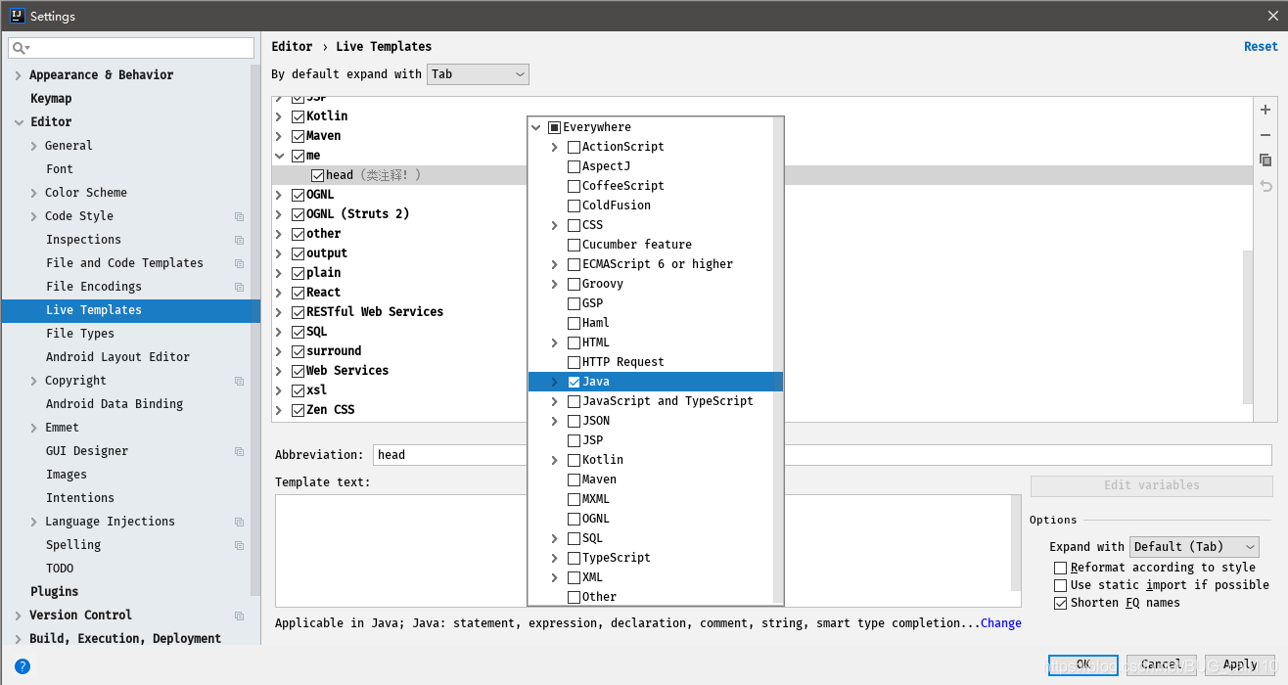
Task: Click the magnifier icon in the search field
Action: [x=18, y=47]
